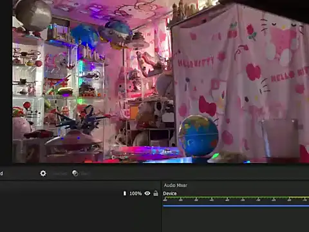Select the globe in the preview
The height and width of the screenshot is (232, 309).
coord(198,136)
